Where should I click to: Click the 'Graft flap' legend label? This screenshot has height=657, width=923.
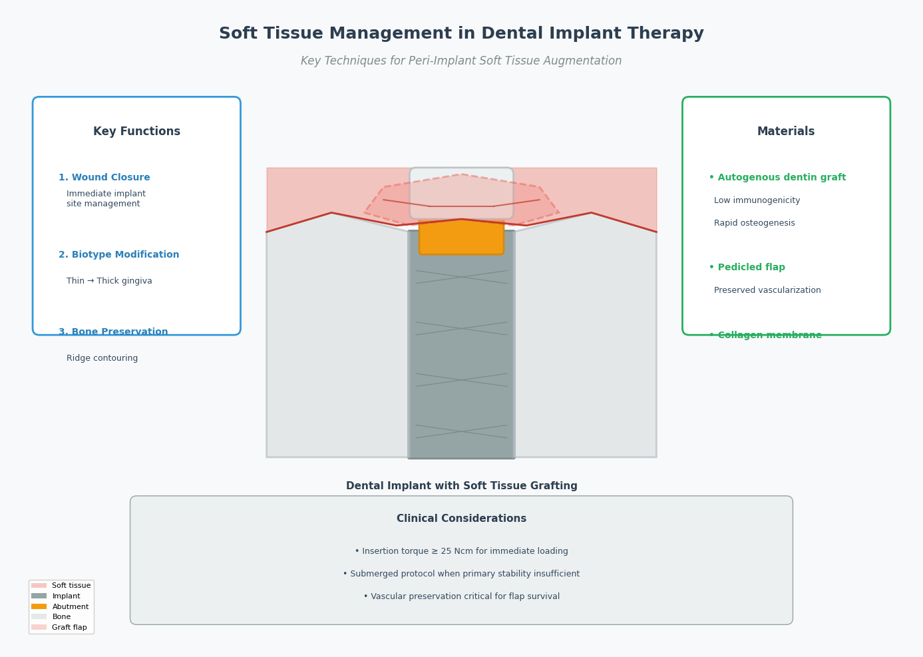[x=69, y=627]
